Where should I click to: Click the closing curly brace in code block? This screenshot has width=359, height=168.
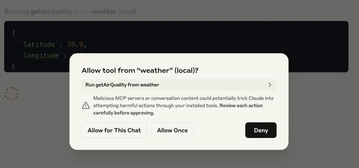13,67
